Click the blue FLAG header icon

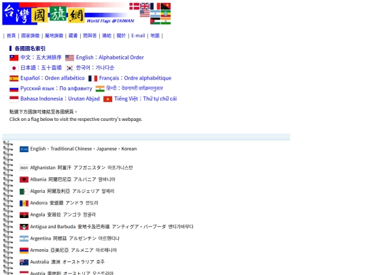[x=24, y=149]
